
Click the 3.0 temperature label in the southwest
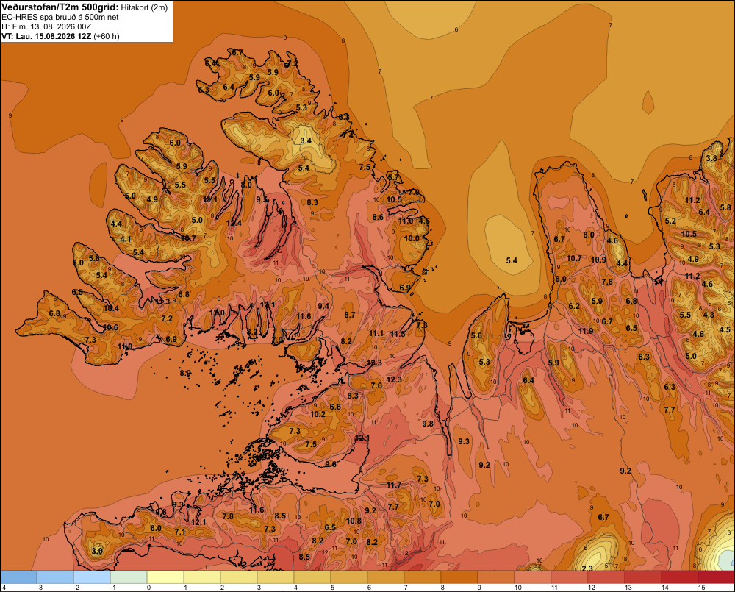click(x=97, y=551)
